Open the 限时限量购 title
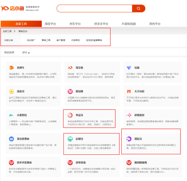Image resolution: width=187 pixels, height=181 pixels. coord(141,163)
